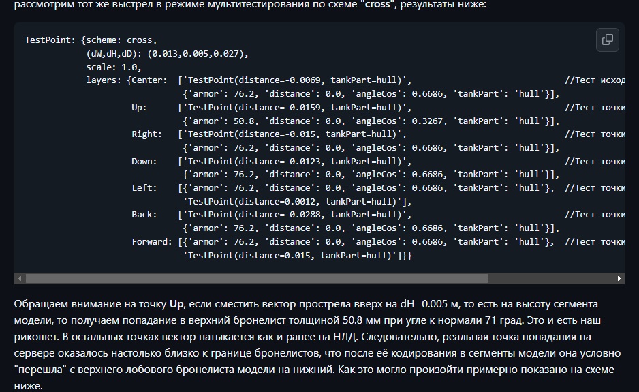This screenshot has width=639, height=392.
Task: Click the "Center:" layer label in code
Action: (x=149, y=80)
